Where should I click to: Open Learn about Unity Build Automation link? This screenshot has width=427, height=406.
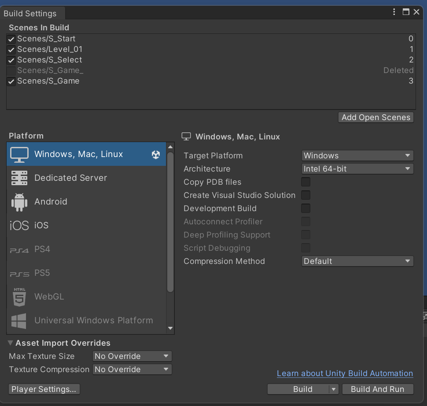click(x=345, y=373)
